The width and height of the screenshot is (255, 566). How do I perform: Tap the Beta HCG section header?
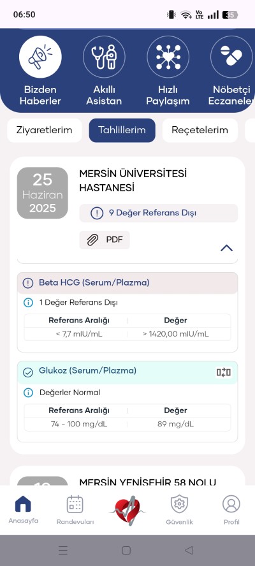127,283
